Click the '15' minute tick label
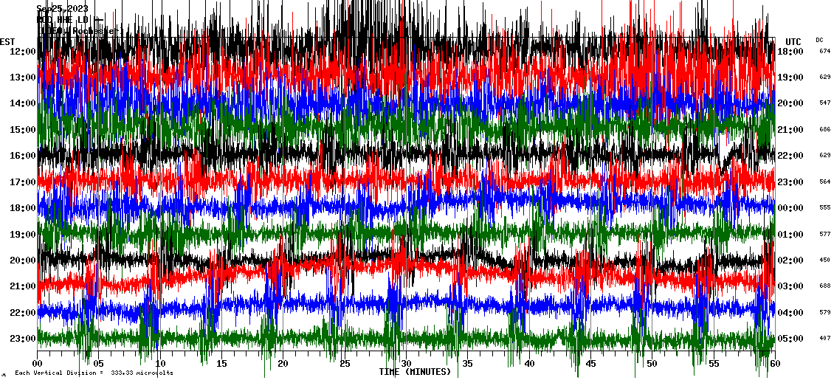 pyautogui.click(x=222, y=364)
